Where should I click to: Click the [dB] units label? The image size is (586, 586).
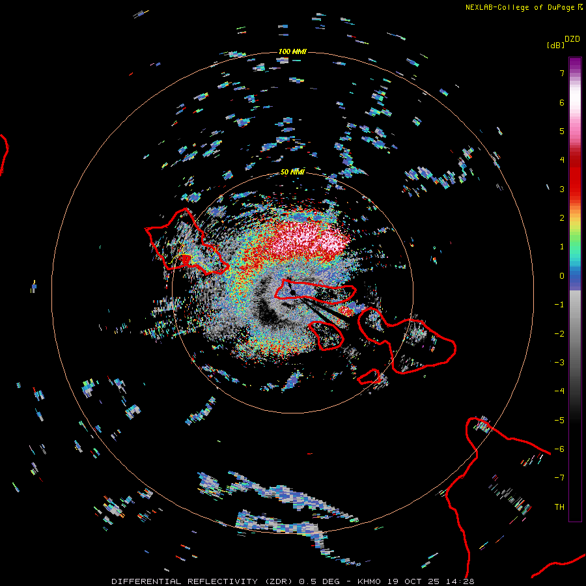tap(556, 46)
